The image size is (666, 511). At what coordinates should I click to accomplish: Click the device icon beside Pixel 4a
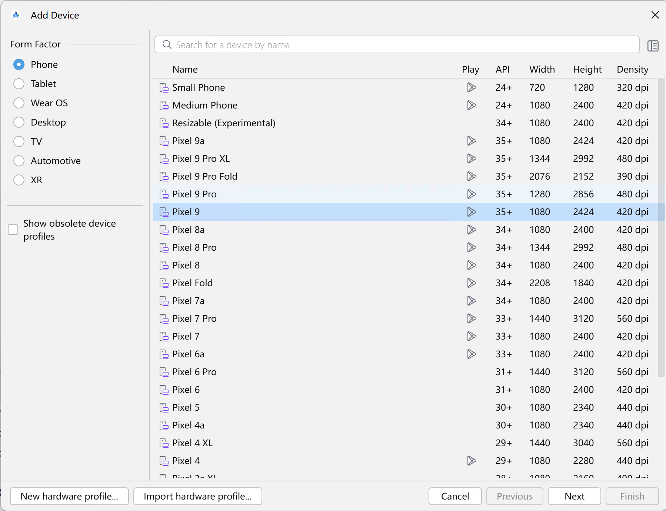pyautogui.click(x=164, y=425)
